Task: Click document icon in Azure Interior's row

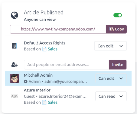Action: pyautogui.click(x=44, y=103)
